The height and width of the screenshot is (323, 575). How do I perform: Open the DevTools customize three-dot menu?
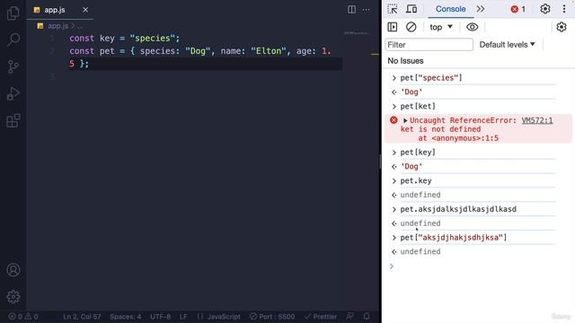point(564,9)
